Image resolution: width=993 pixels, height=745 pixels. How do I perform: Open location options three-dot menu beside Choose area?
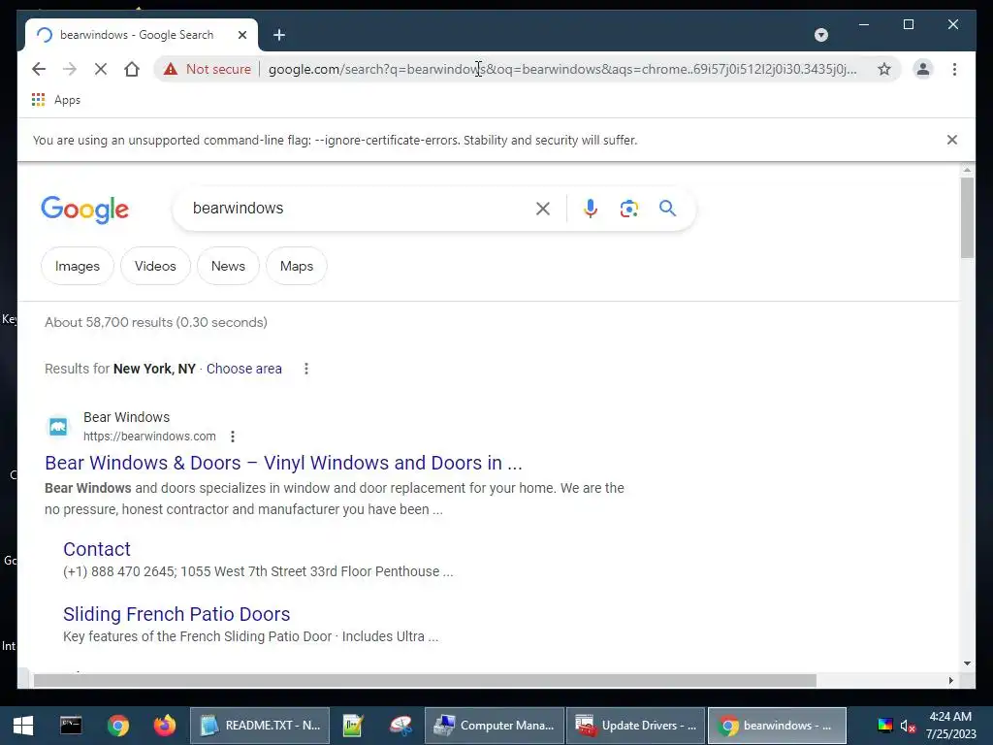(x=305, y=369)
